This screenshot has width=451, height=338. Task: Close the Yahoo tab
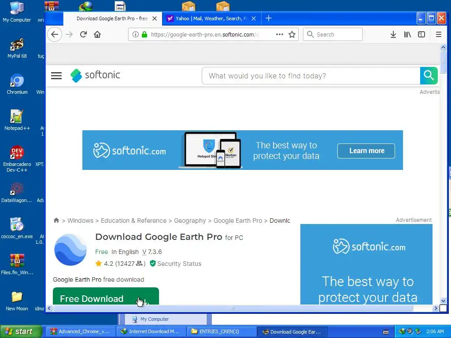tap(253, 18)
